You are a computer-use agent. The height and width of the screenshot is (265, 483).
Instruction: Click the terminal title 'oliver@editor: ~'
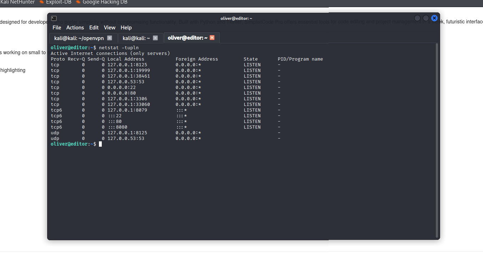click(237, 18)
